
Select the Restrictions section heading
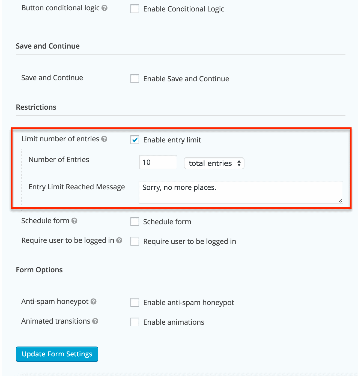click(x=36, y=107)
